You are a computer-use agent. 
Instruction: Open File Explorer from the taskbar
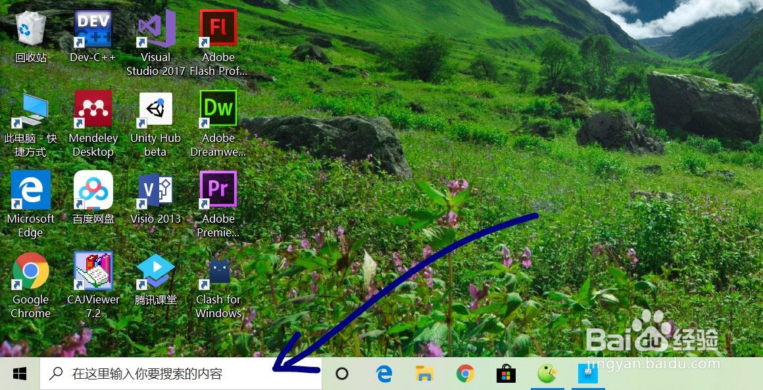coord(425,374)
